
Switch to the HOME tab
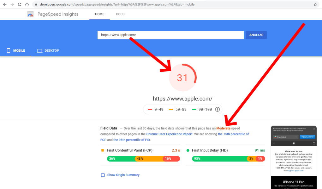pos(99,14)
